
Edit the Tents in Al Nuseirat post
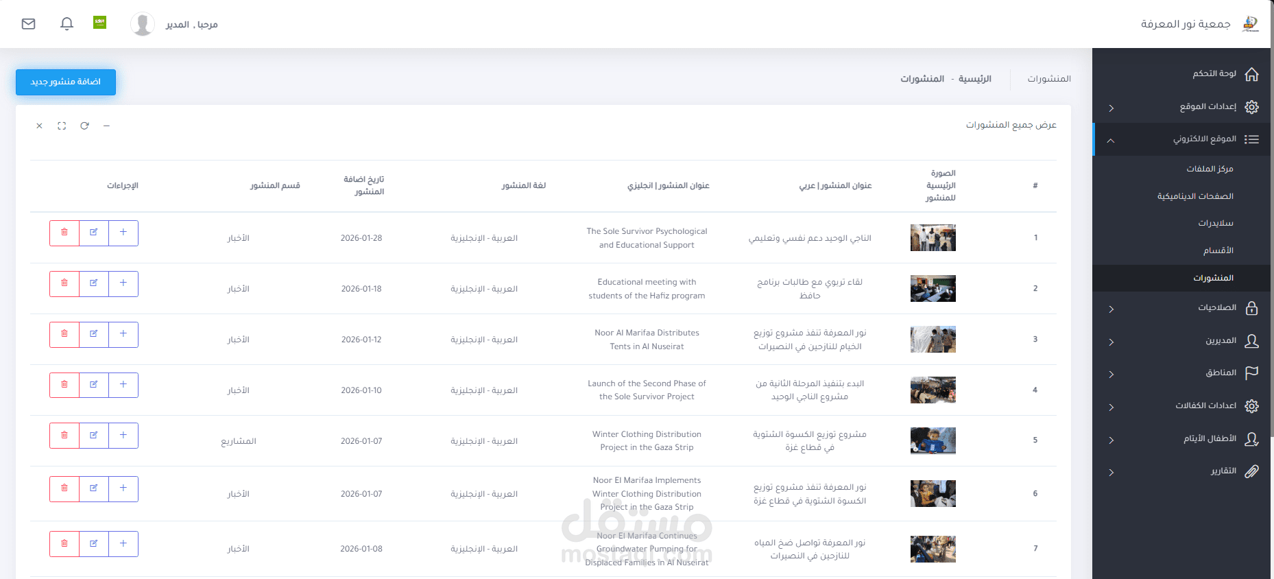(94, 334)
